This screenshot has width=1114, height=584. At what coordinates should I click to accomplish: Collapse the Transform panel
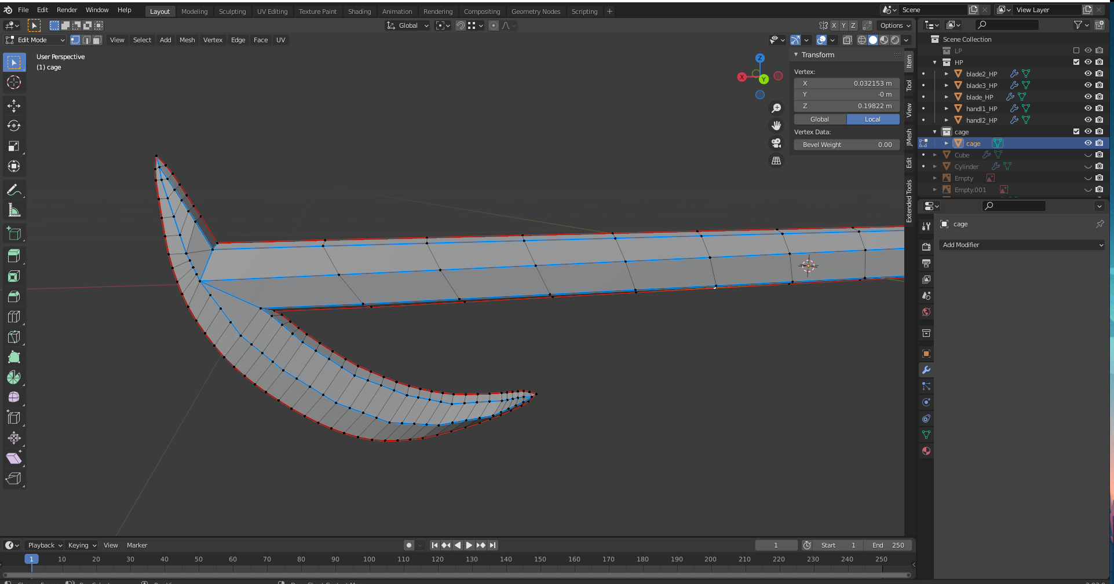(x=797, y=54)
